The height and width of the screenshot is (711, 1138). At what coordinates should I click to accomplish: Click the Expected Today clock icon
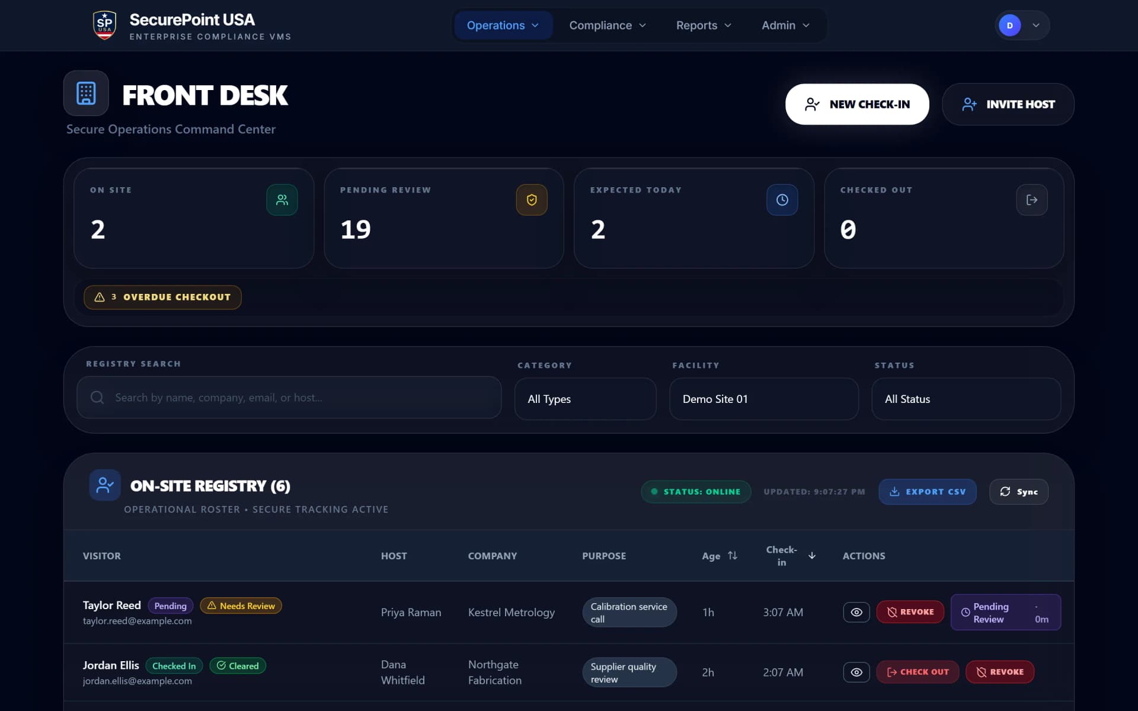(782, 200)
